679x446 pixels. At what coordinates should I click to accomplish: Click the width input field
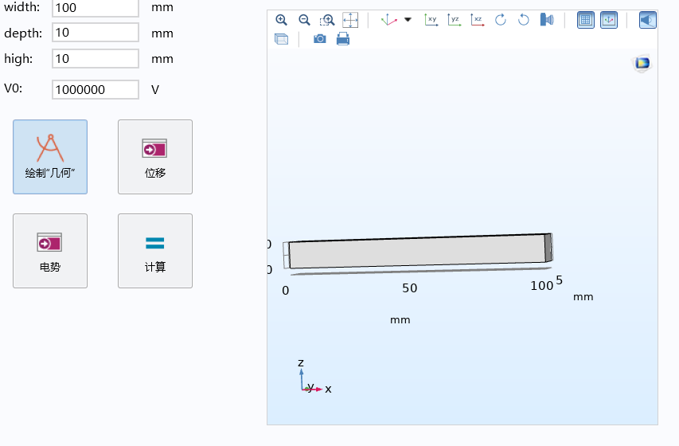[x=96, y=7]
